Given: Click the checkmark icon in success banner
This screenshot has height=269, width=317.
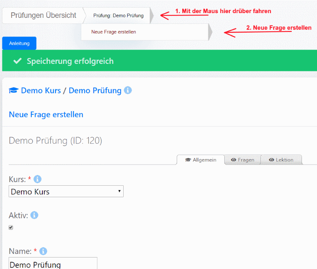Looking at the screenshot, I should 17,61.
